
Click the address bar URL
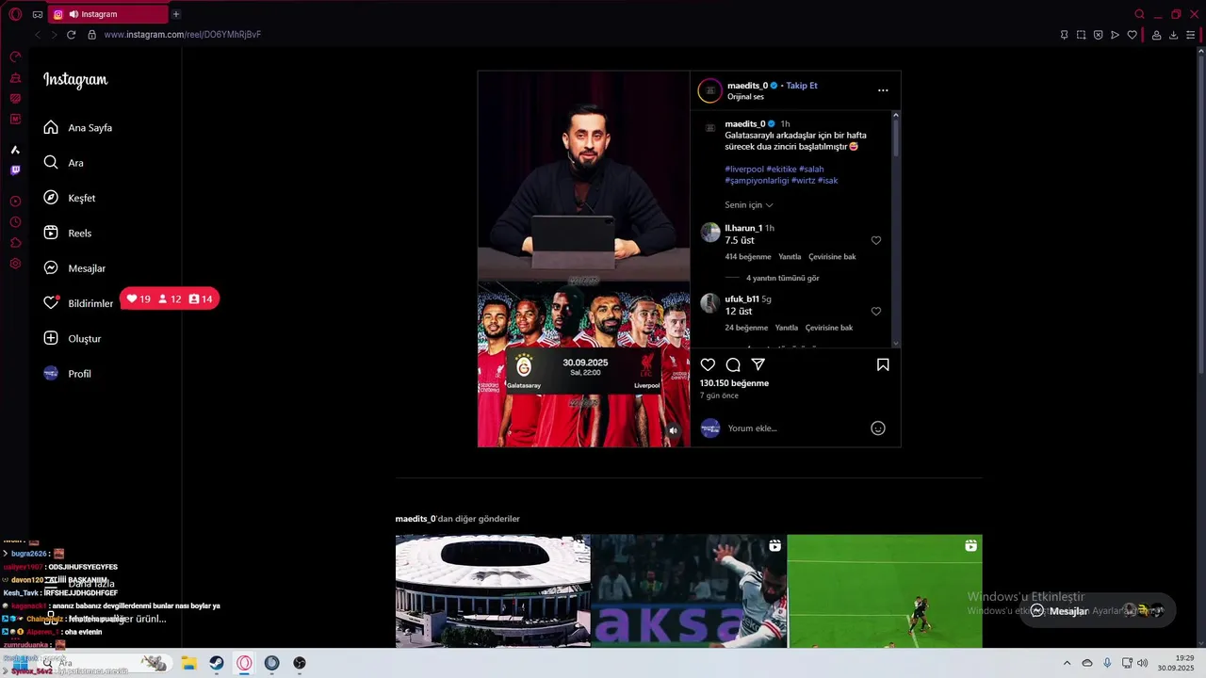tap(183, 35)
